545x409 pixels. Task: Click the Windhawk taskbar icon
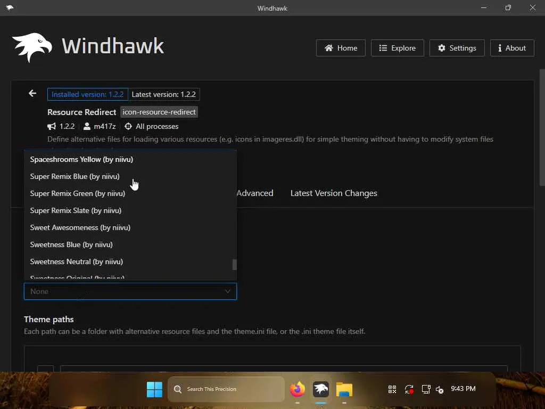tap(321, 389)
